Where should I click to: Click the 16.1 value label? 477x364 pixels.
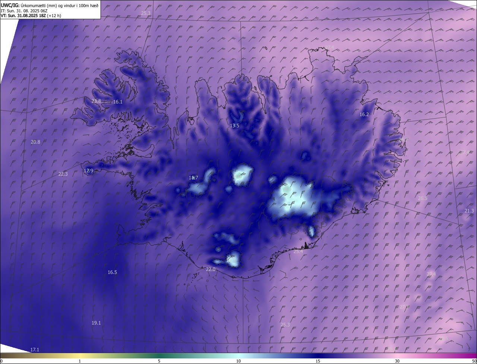click(x=118, y=102)
